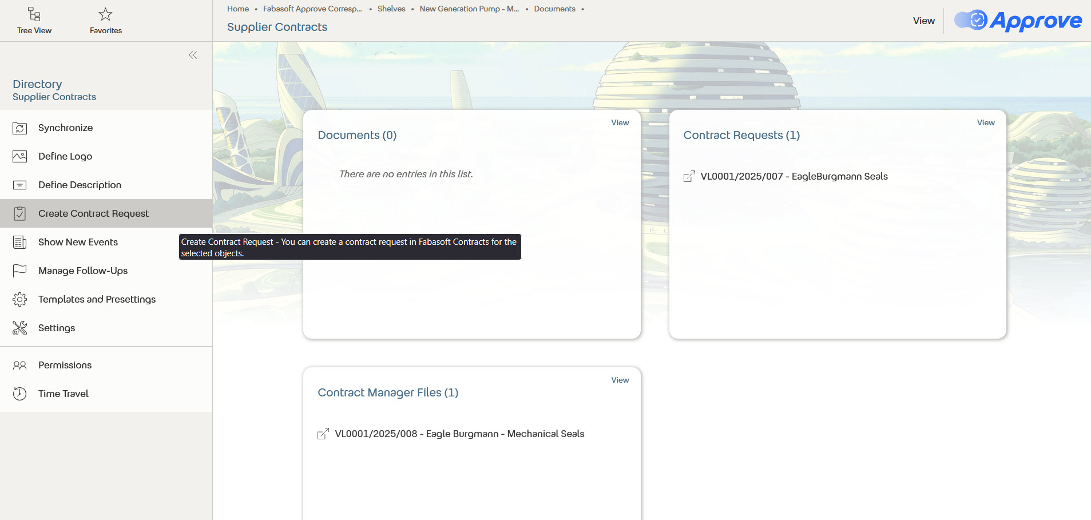Collapse the sidebar with the double-chevron
The width and height of the screenshot is (1091, 520).
pyautogui.click(x=192, y=55)
